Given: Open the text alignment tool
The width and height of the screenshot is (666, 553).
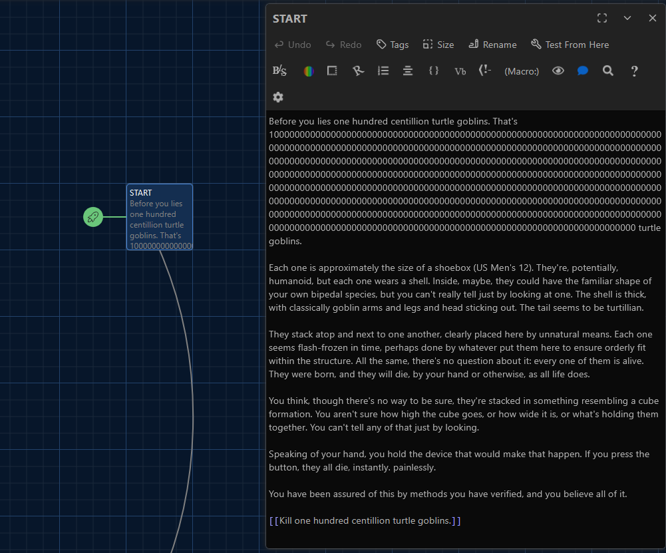Looking at the screenshot, I should coord(408,71).
